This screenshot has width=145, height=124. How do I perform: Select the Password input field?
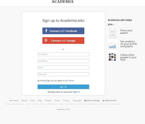point(63,74)
